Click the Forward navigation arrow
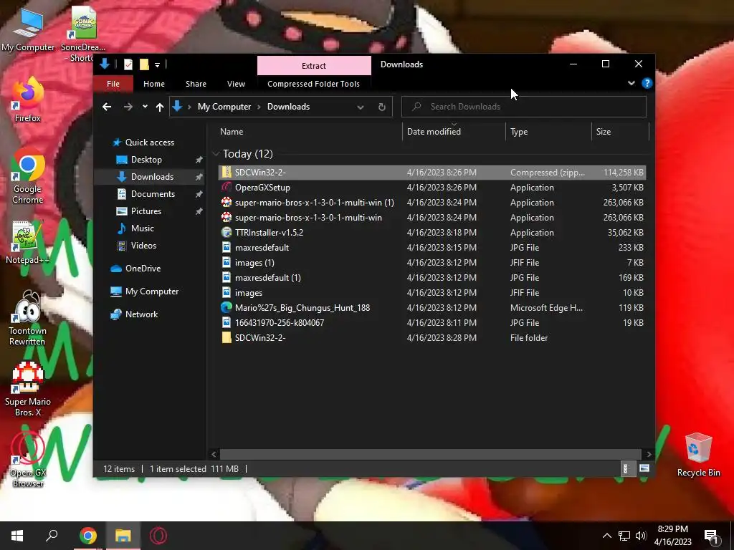This screenshot has width=734, height=550. pos(128,107)
